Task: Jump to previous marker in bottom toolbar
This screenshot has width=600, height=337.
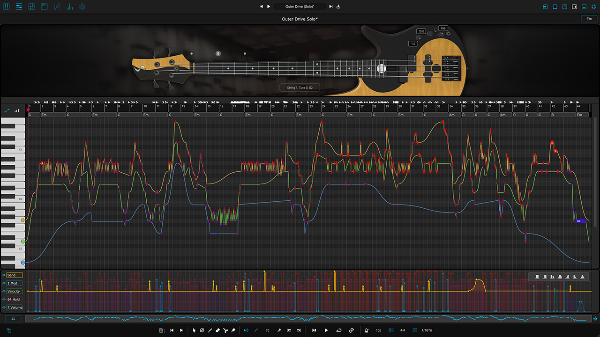Action: click(x=172, y=330)
